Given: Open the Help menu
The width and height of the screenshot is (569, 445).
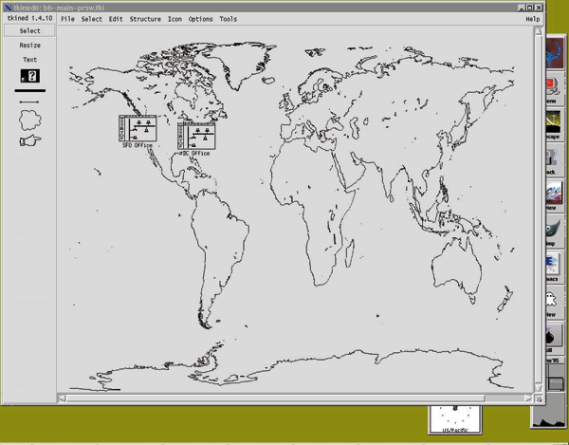Looking at the screenshot, I should coord(532,19).
